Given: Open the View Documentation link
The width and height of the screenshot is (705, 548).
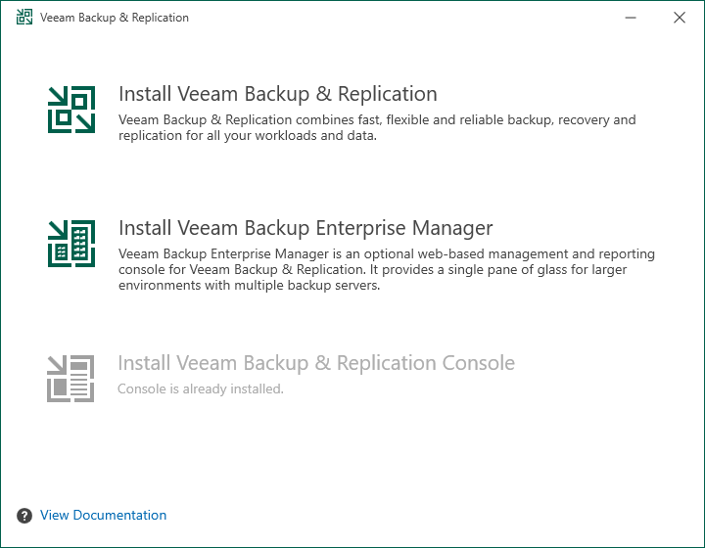Looking at the screenshot, I should tap(104, 515).
